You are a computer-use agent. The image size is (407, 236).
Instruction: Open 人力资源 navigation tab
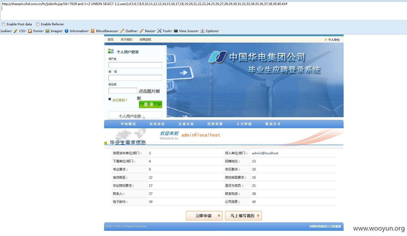244,124
